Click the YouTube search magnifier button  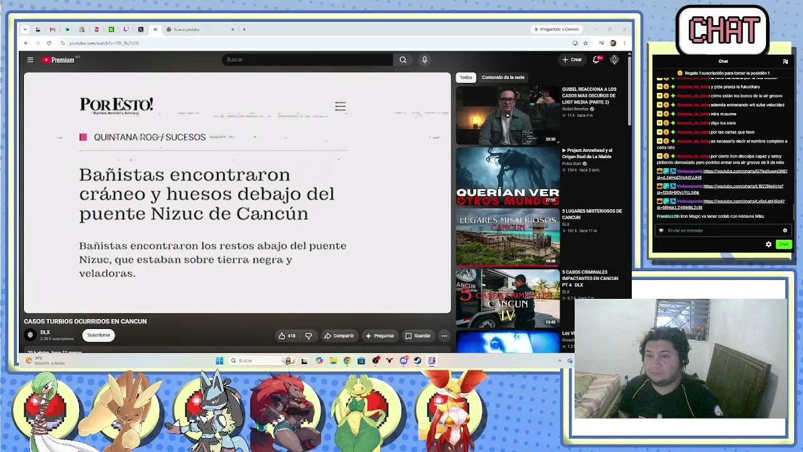(403, 60)
